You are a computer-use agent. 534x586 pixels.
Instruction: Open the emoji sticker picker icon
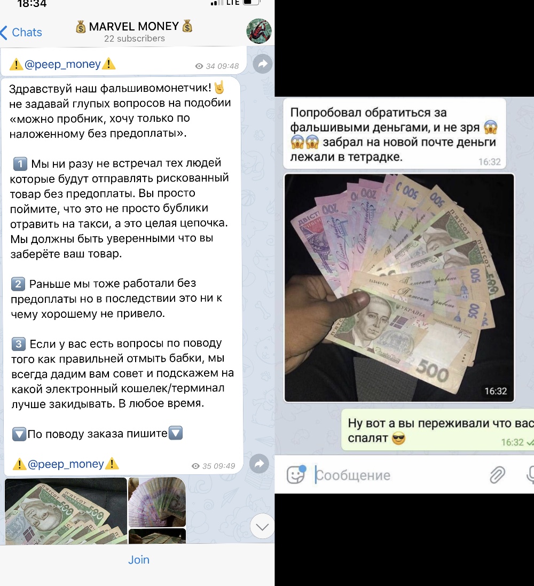click(x=296, y=475)
